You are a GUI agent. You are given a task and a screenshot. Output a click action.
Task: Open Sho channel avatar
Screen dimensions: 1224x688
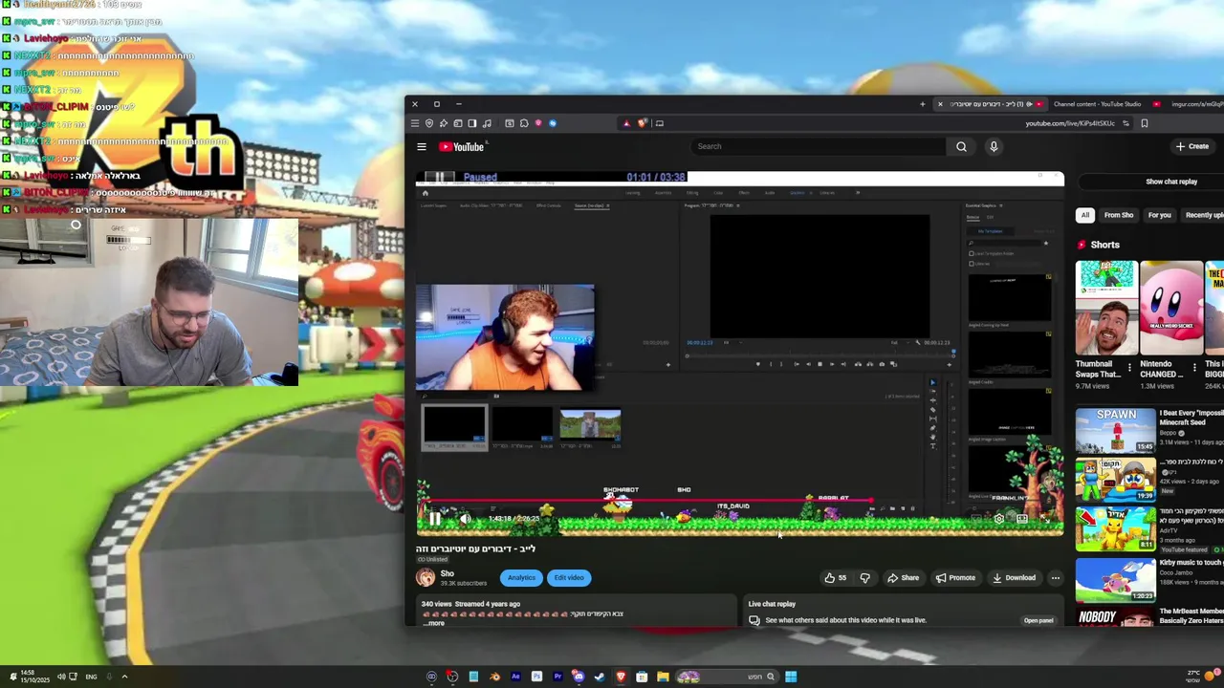click(426, 577)
